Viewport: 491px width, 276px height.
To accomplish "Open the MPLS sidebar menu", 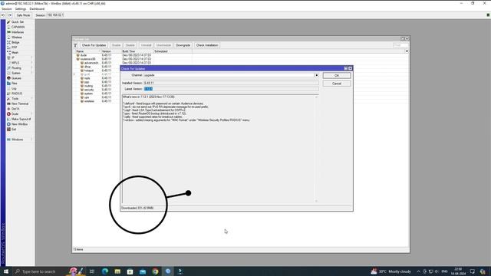I will [x=15, y=63].
